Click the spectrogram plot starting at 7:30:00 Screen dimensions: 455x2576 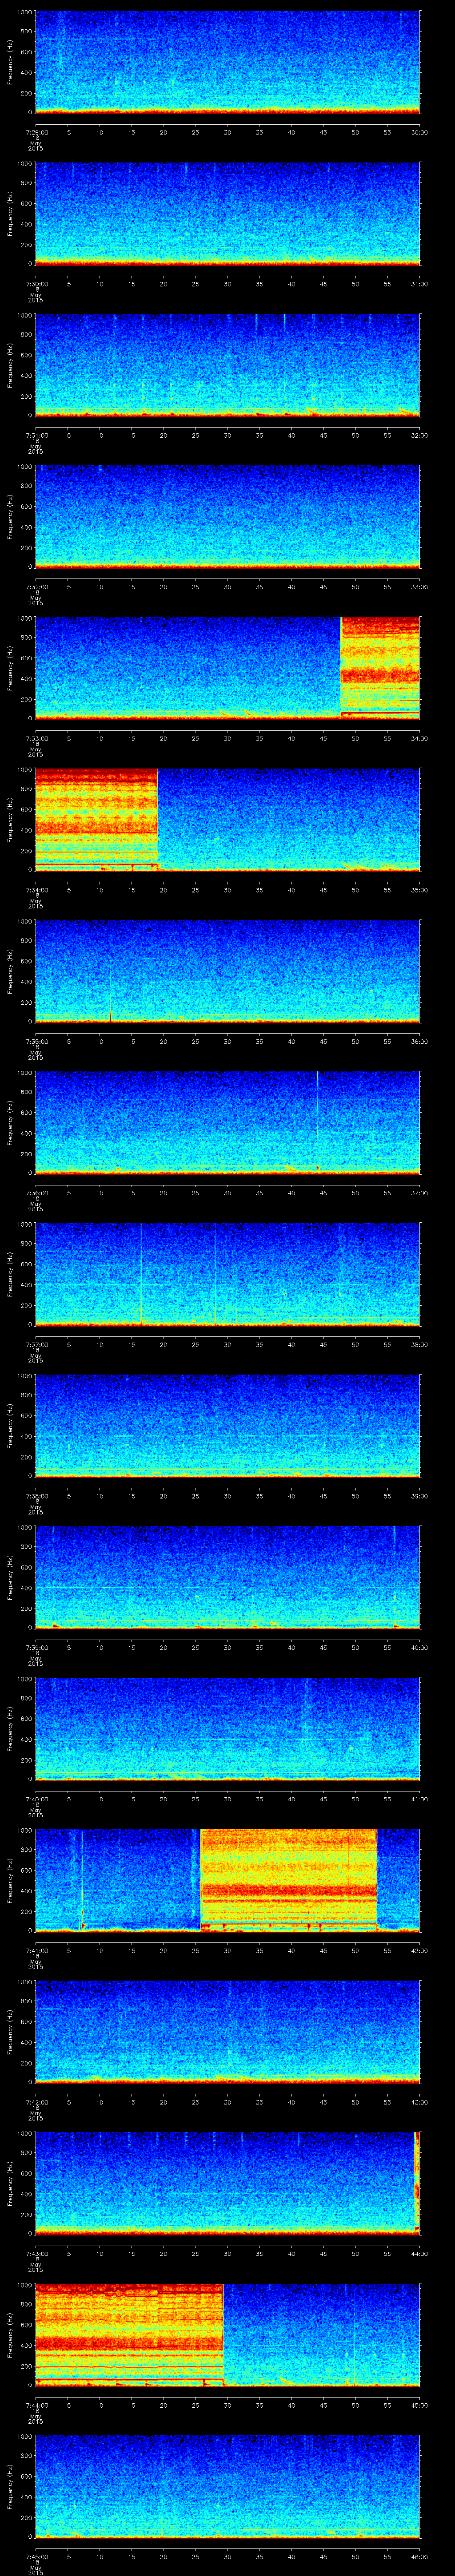[x=227, y=214]
